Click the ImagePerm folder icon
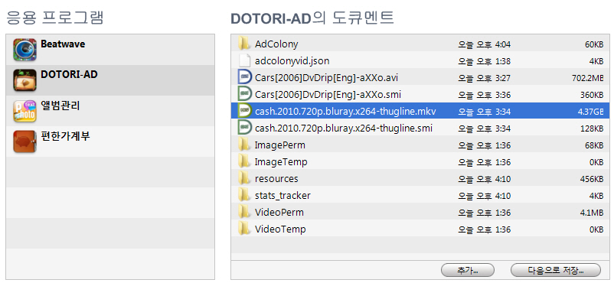614x283 pixels. pyautogui.click(x=244, y=145)
